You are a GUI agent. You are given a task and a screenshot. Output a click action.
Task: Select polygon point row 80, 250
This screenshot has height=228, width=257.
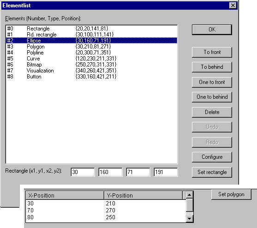click(x=106, y=217)
